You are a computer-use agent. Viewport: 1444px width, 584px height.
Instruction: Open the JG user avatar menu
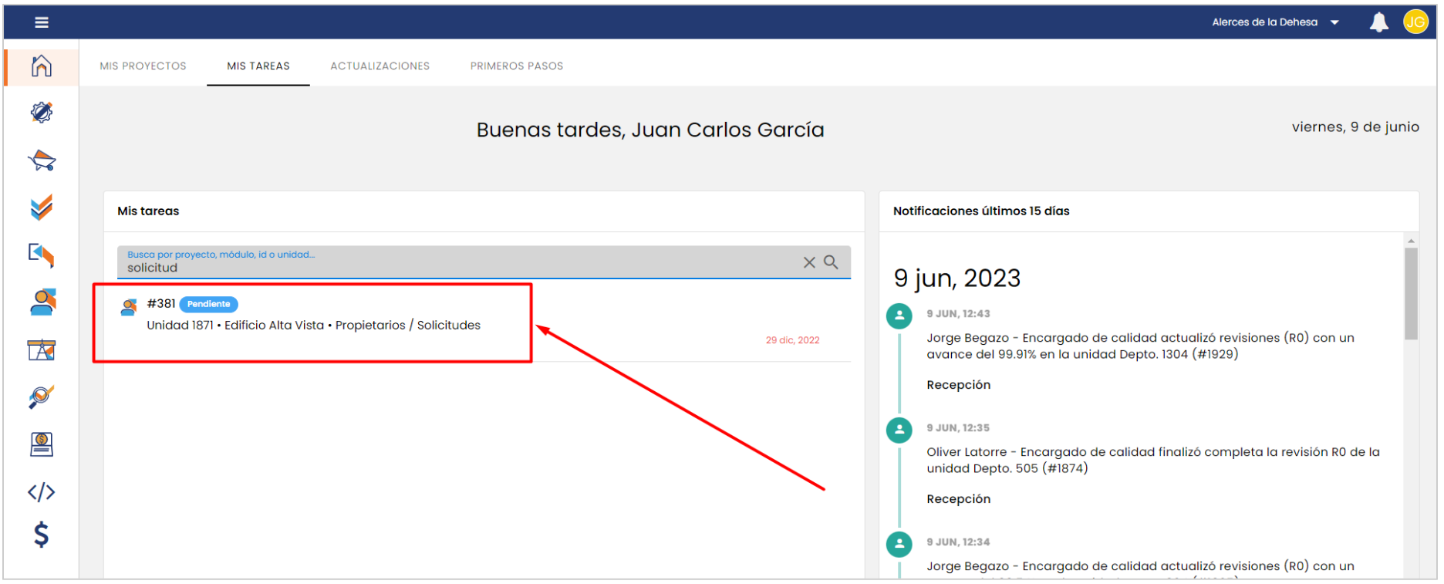point(1415,22)
